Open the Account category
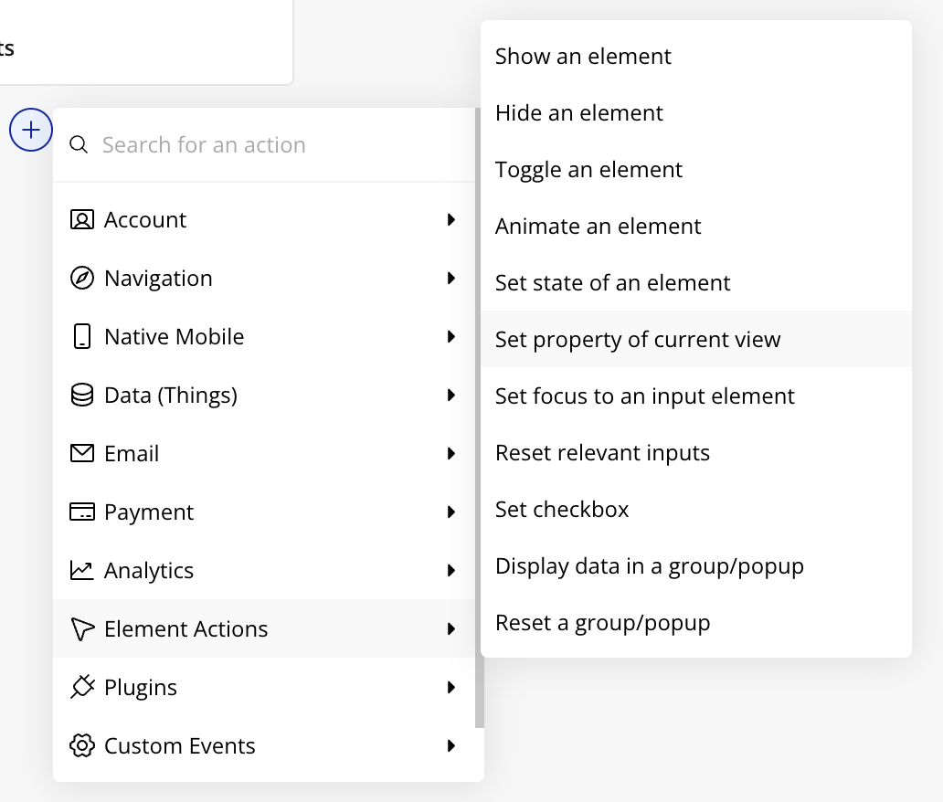This screenshot has width=943, height=802. coord(264,220)
